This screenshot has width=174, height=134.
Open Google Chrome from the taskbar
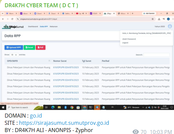coord(72,107)
